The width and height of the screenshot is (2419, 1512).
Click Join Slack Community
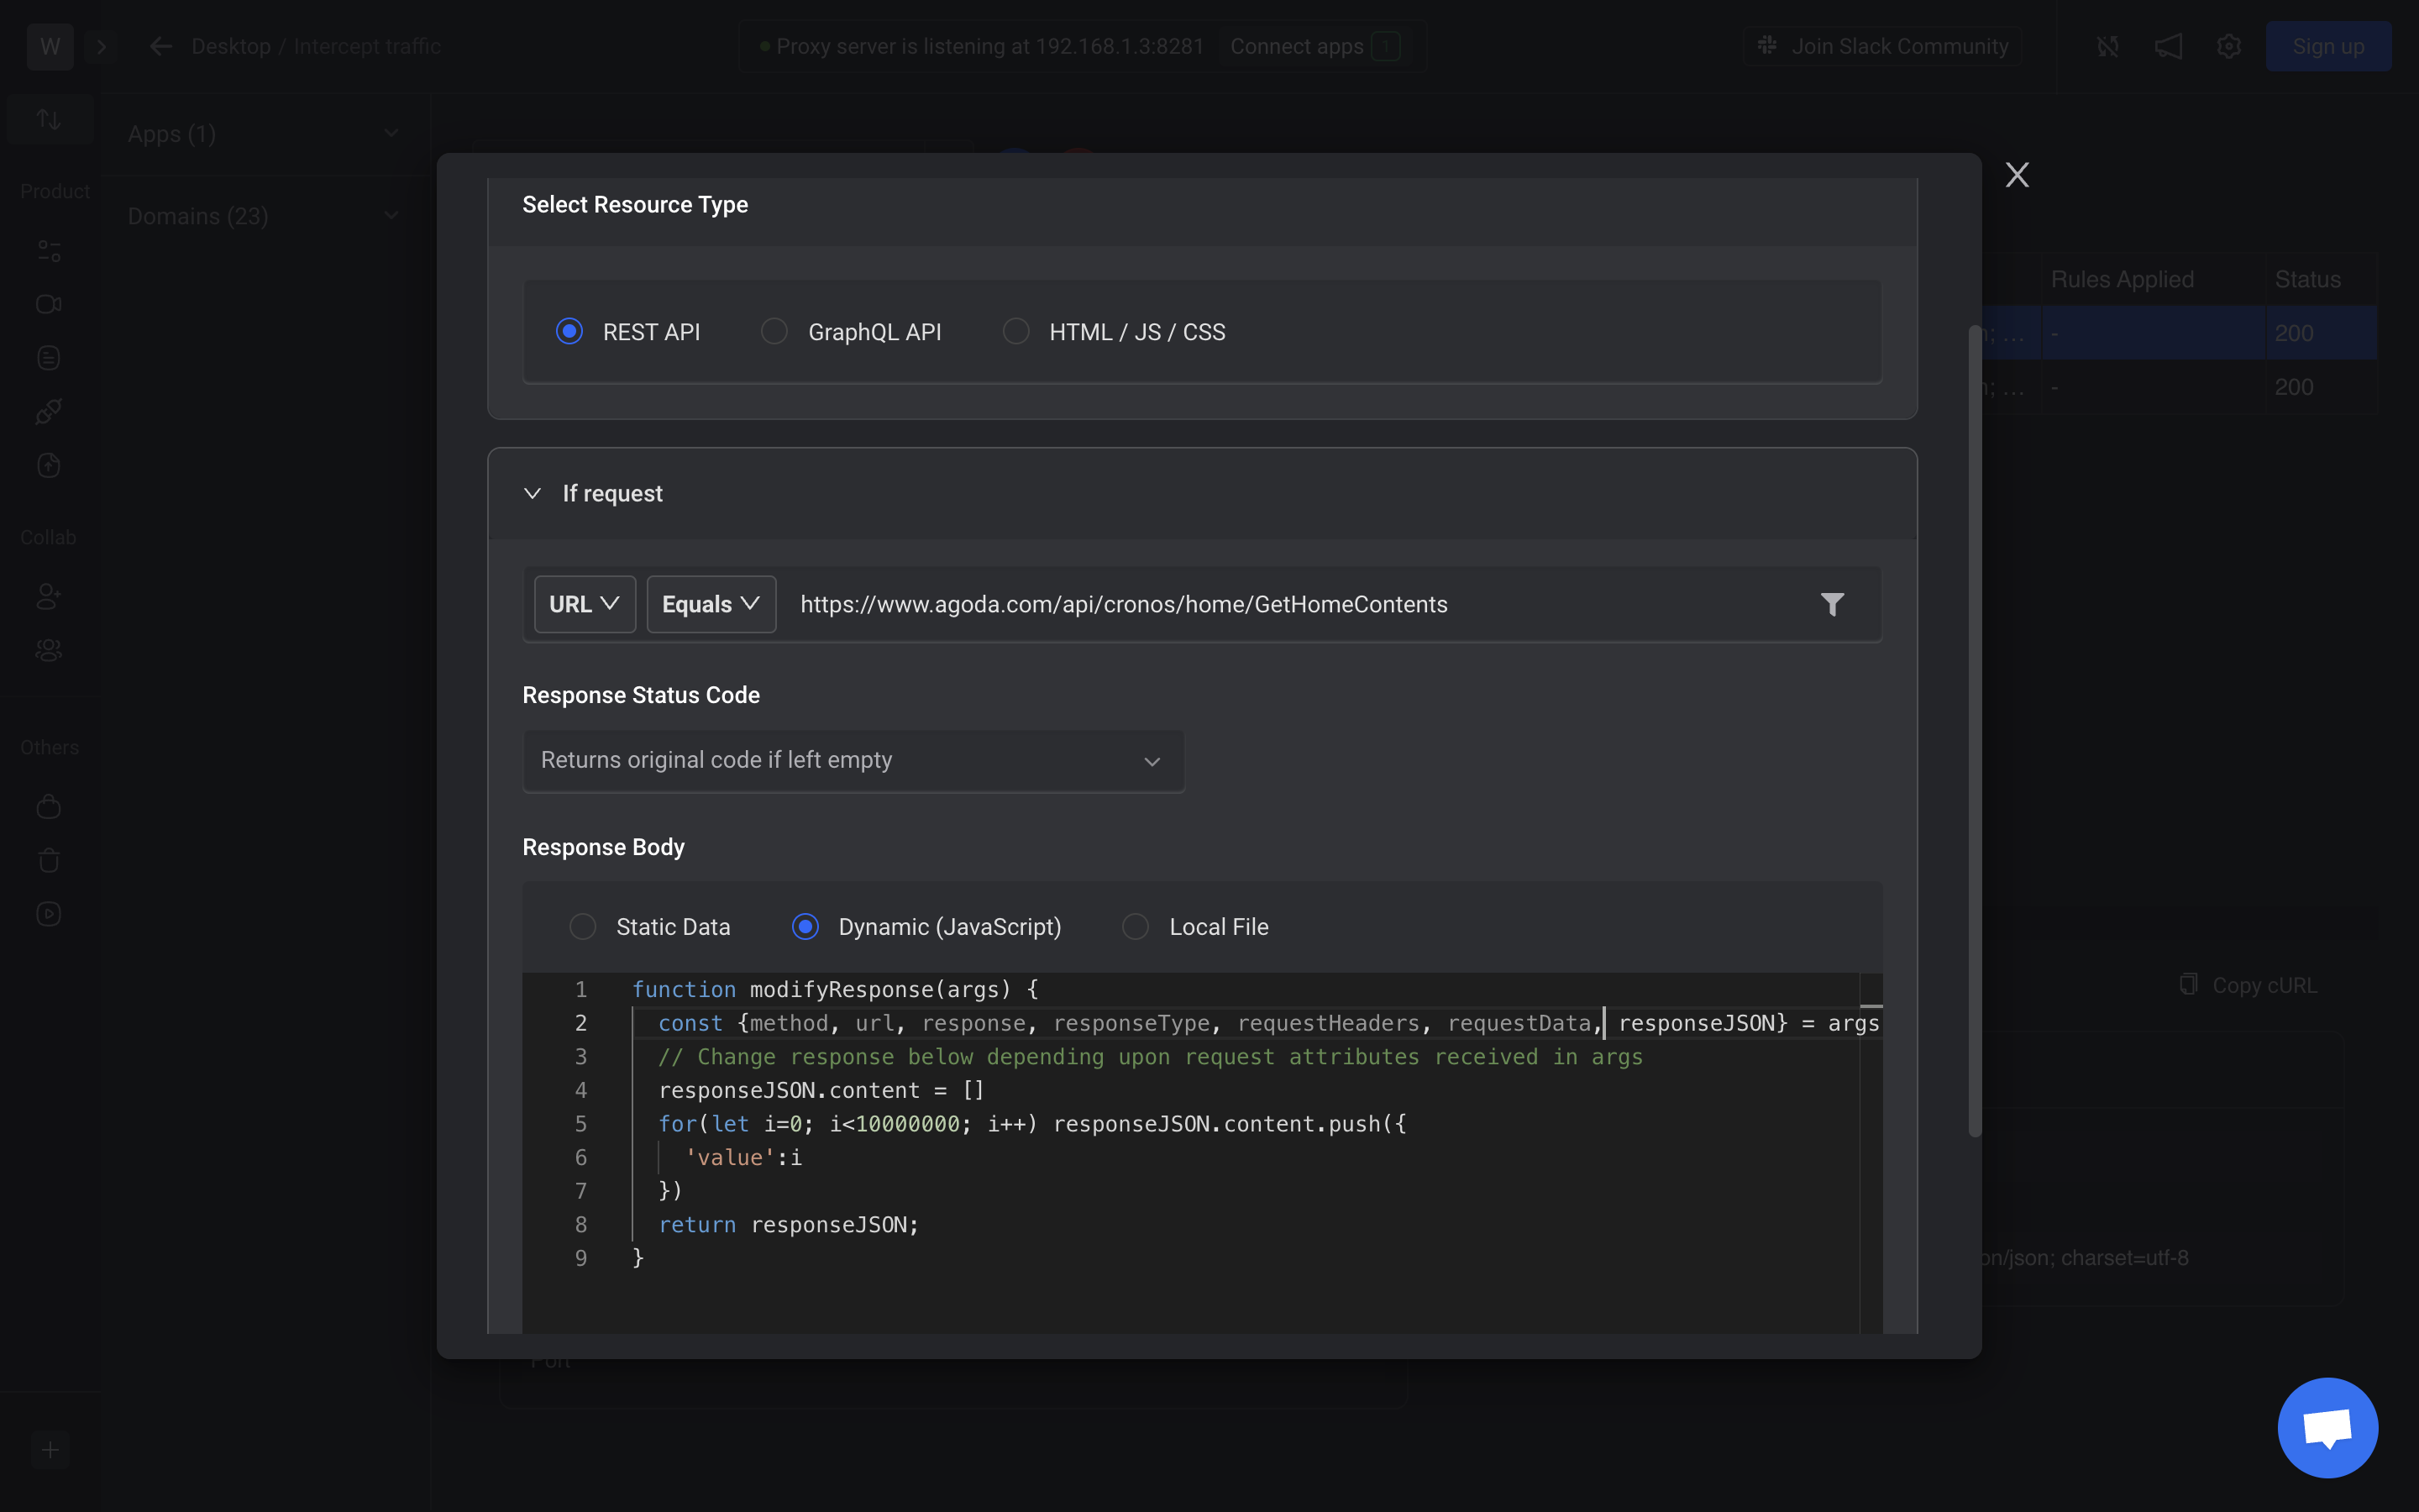click(1883, 46)
